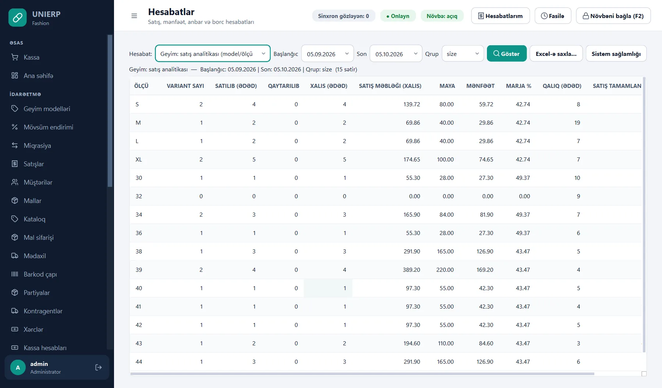Expand the Qrup size dropdown
662x388 pixels.
pyautogui.click(x=463, y=54)
